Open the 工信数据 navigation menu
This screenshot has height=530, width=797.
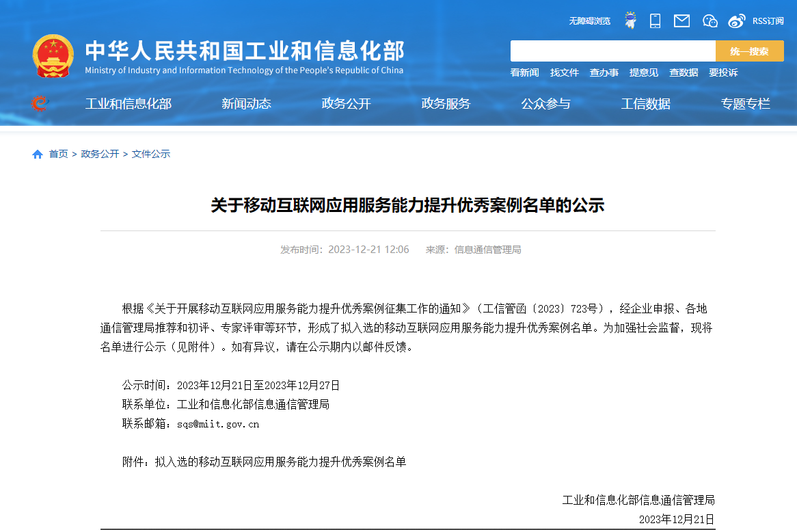tap(645, 104)
